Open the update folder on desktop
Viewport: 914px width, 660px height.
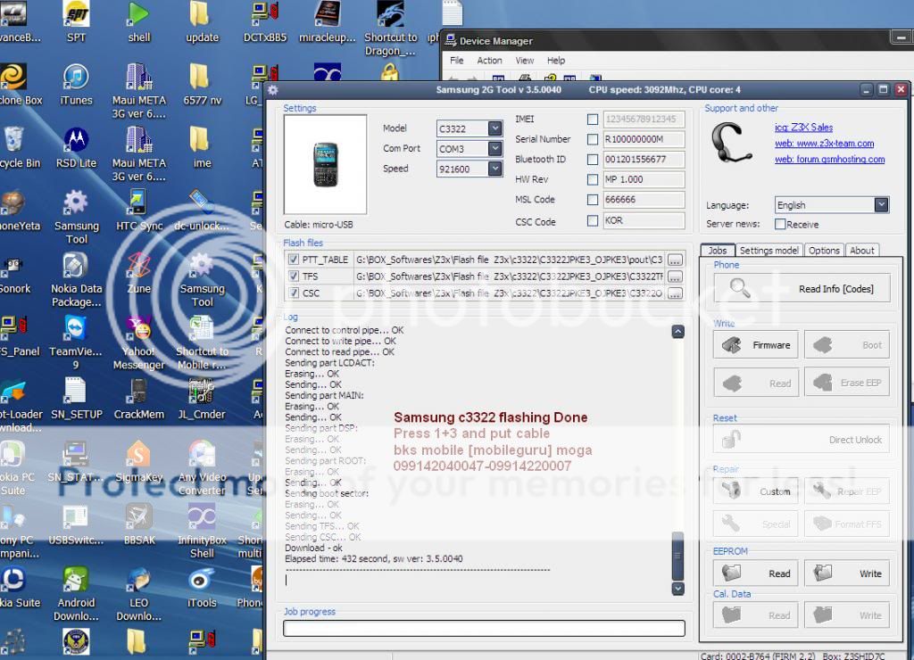click(x=202, y=21)
